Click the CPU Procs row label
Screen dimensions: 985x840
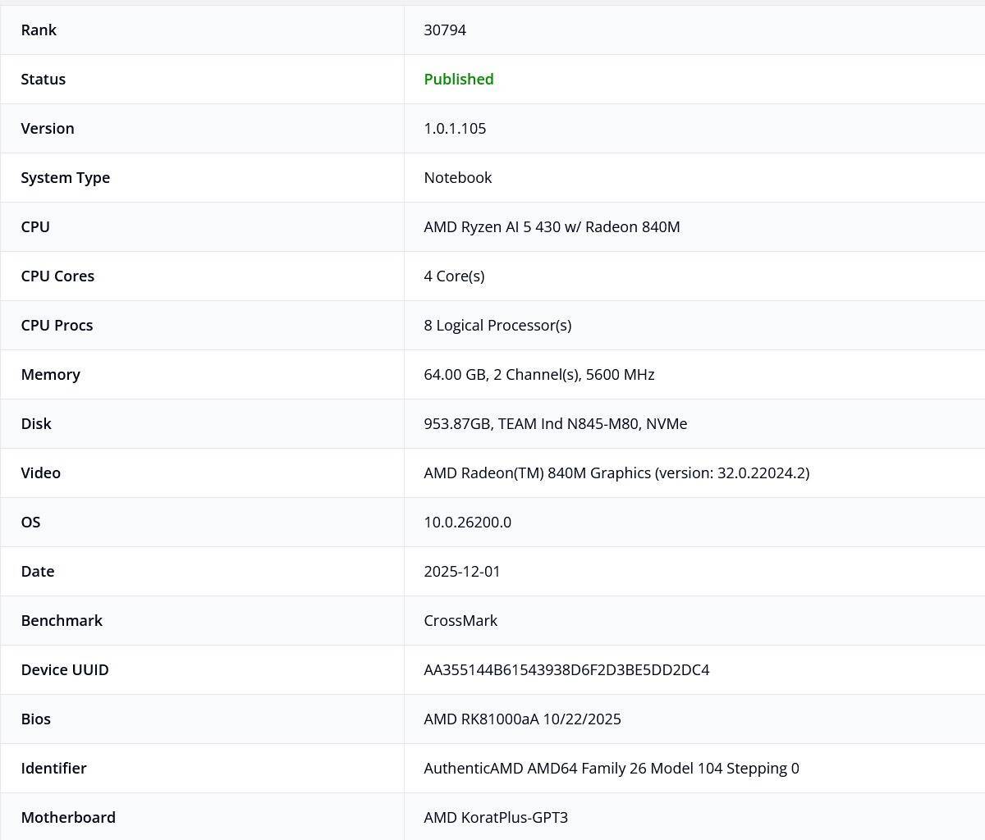(x=57, y=326)
